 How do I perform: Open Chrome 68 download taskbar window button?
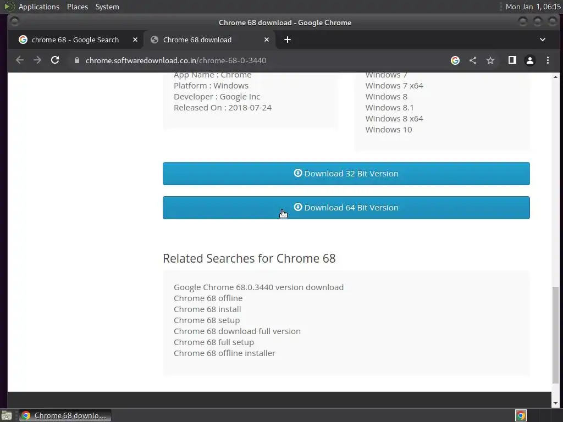pyautogui.click(x=65, y=415)
